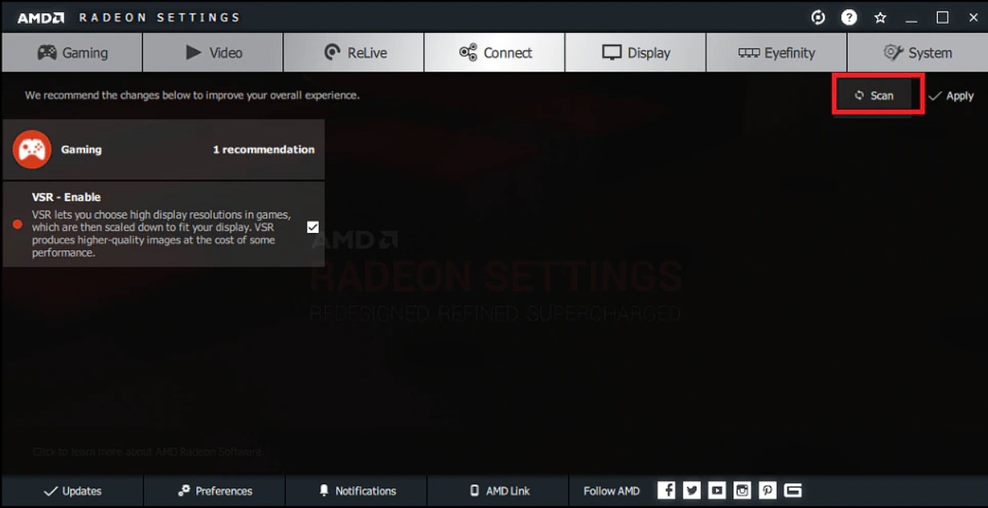Open the Display tab
988x508 pixels.
[636, 53]
